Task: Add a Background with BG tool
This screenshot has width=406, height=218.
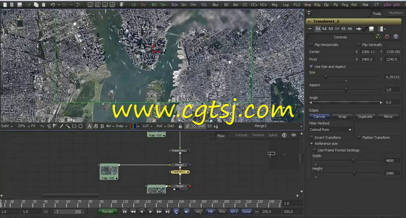Action: (x=154, y=5)
